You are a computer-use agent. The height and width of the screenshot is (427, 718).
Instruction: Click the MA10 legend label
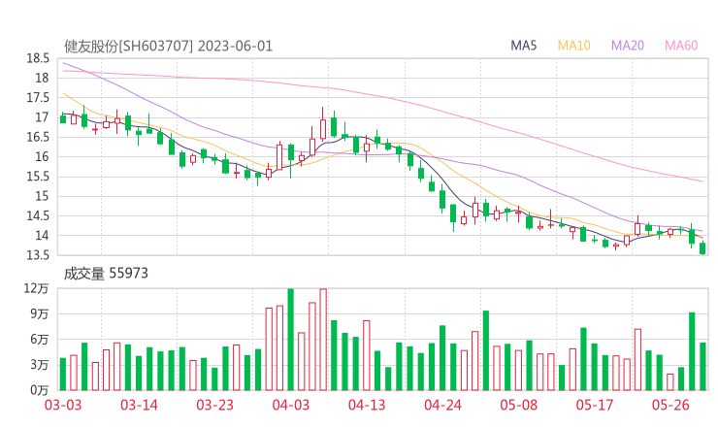point(573,46)
